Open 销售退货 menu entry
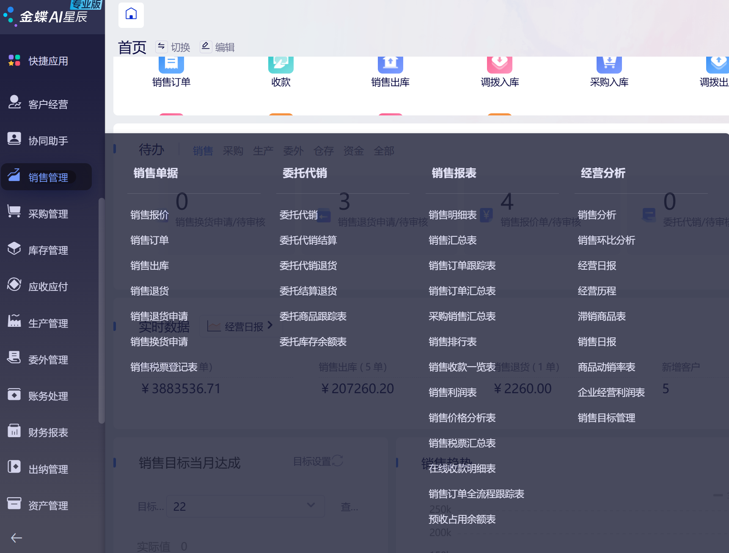The height and width of the screenshot is (553, 729). point(150,291)
